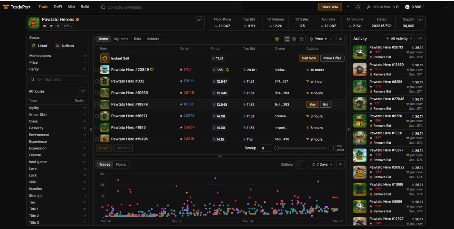Check the box for Pawtato Hero #332

click(97, 81)
